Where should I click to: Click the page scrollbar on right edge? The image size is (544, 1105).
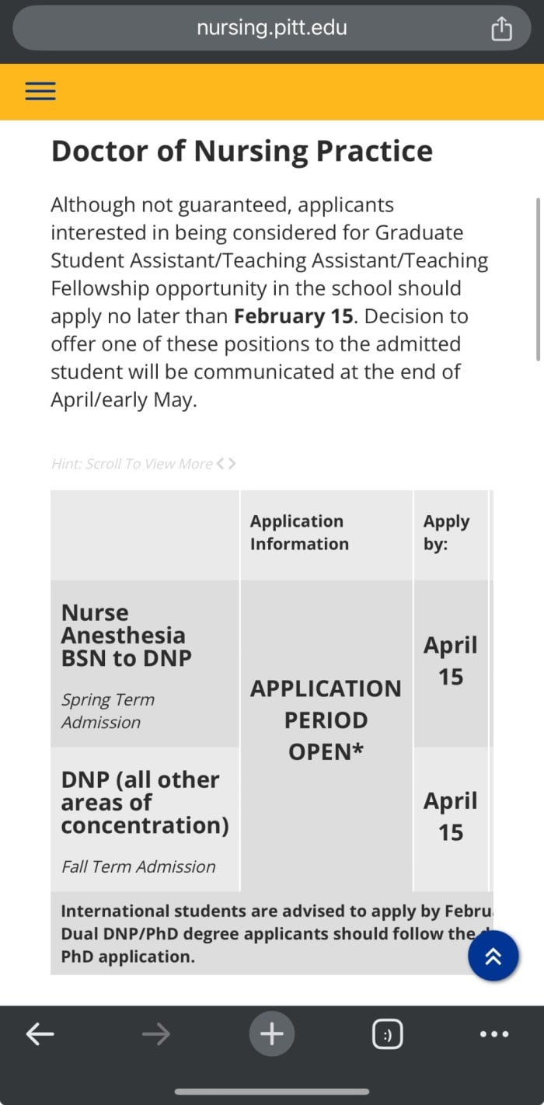(x=538, y=278)
